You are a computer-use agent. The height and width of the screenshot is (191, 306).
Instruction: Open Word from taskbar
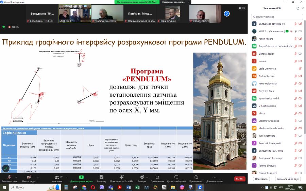[129, 187]
